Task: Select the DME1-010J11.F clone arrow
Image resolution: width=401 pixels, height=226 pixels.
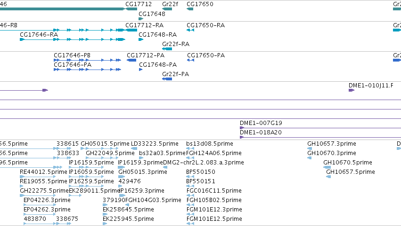Action: 352,90
